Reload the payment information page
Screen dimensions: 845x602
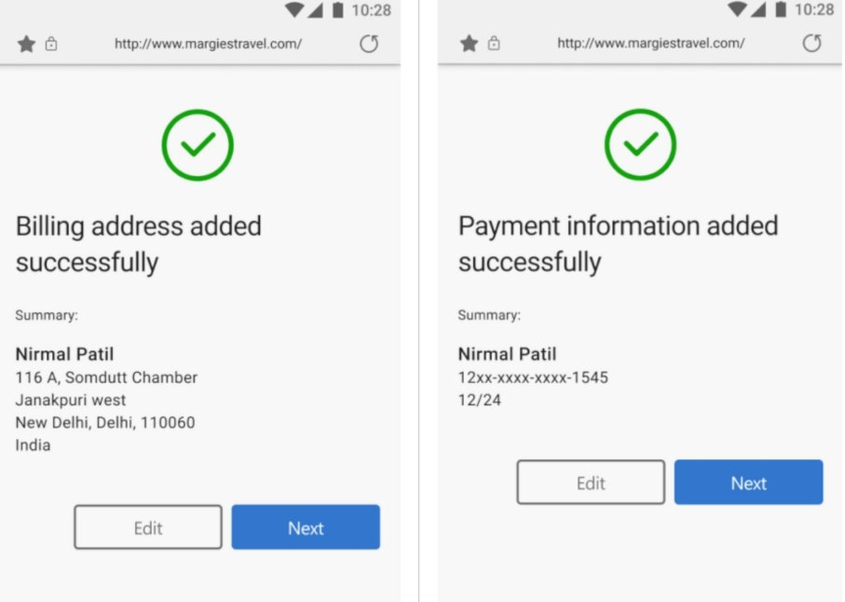point(811,43)
